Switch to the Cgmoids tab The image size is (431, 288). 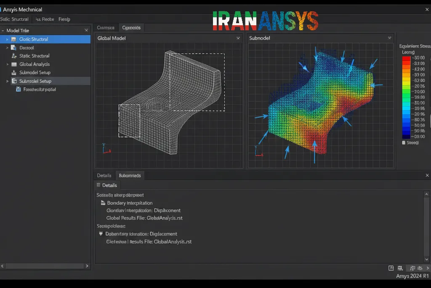pos(131,28)
